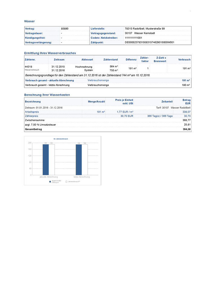Click the 'Vertragsdauer:' label
Screen dimensions: 202x286
34,33
